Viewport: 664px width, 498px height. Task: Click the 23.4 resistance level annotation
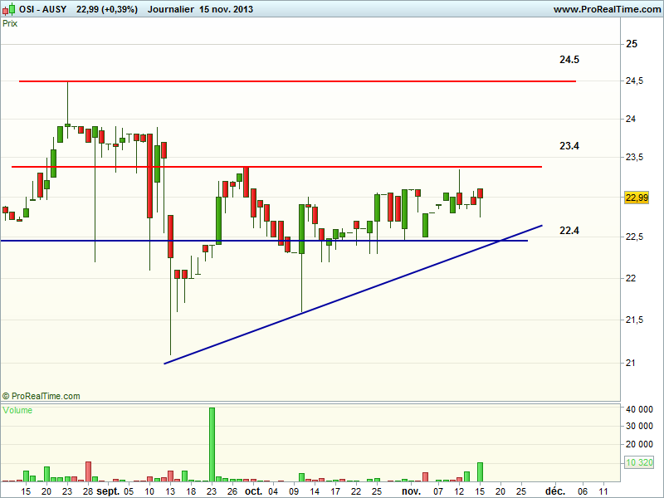point(569,146)
